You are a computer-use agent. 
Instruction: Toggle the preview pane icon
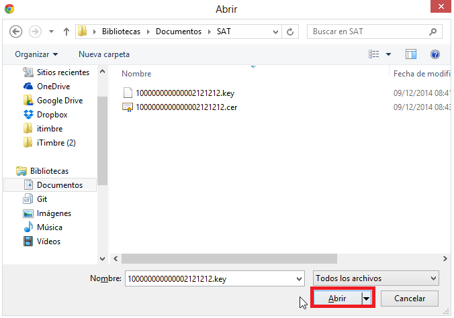(x=411, y=54)
